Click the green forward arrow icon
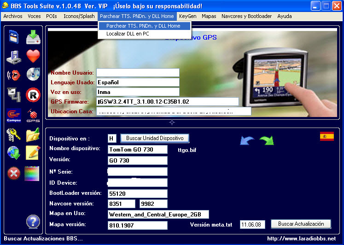This screenshot has height=245, width=344. [267, 140]
